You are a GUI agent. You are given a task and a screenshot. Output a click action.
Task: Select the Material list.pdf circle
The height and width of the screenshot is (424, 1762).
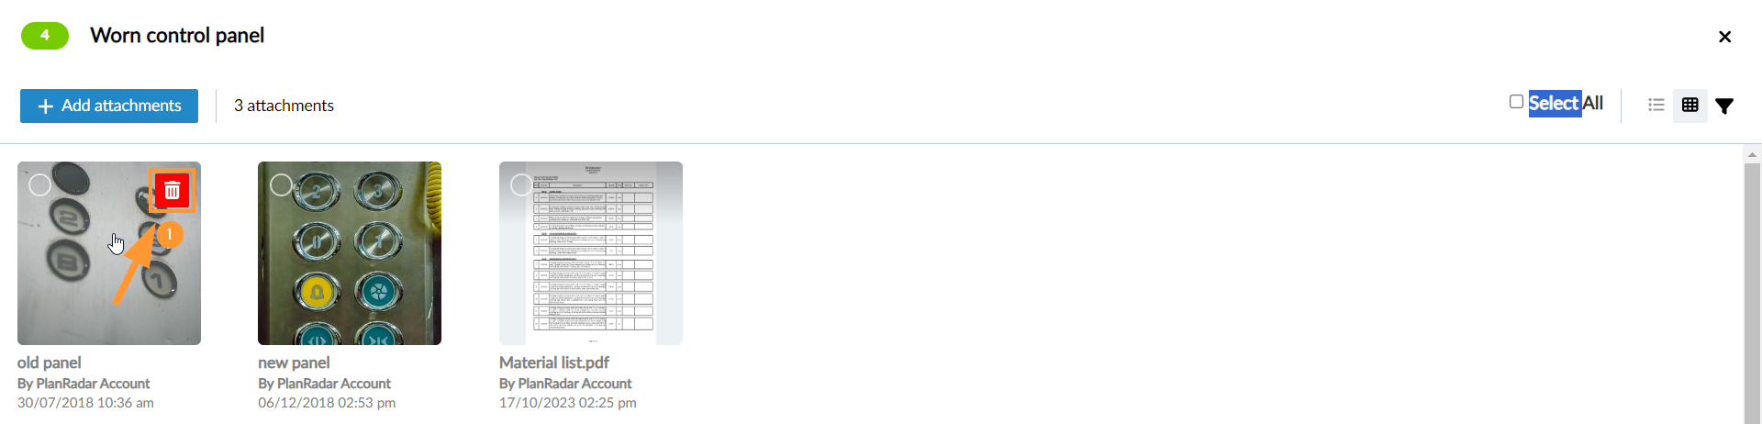pos(521,185)
